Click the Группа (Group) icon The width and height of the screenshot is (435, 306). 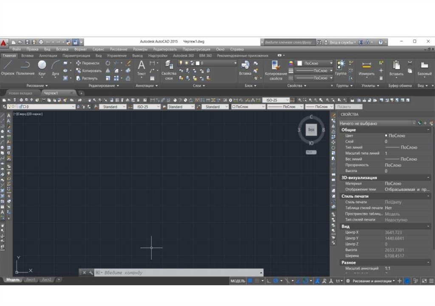click(341, 67)
